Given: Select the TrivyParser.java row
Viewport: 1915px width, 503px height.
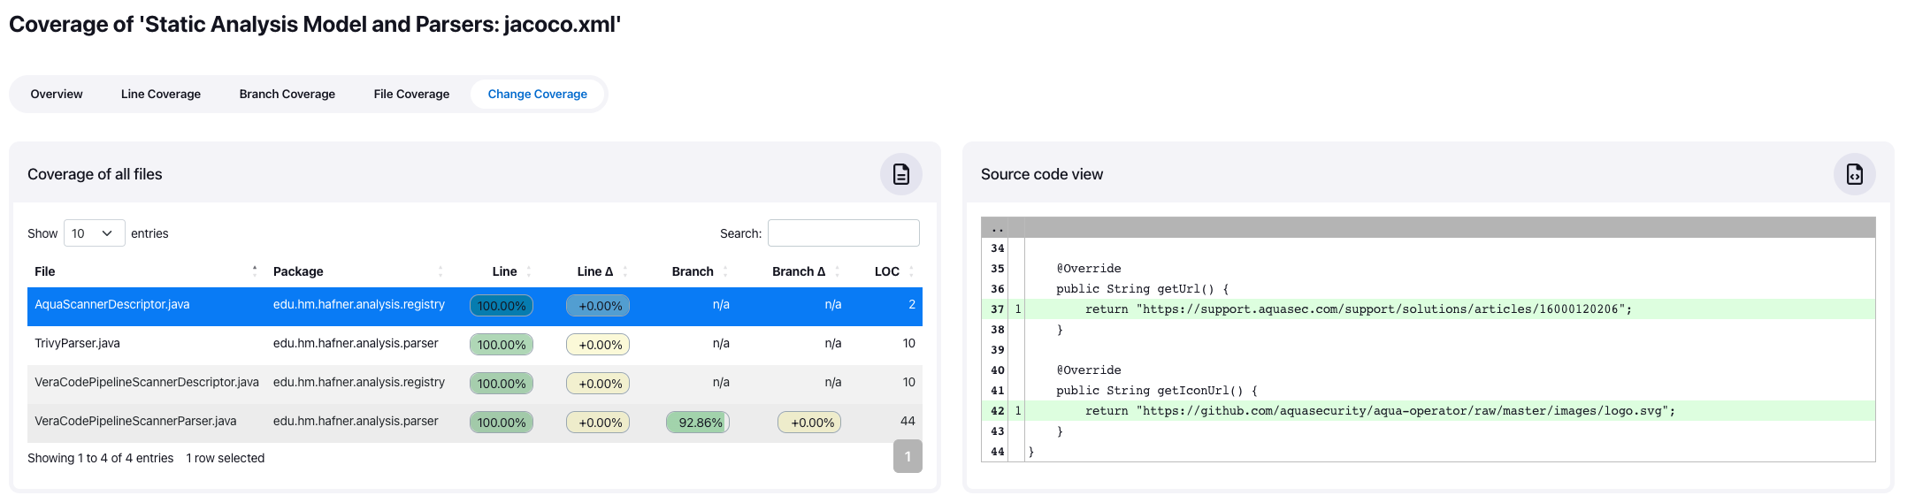Looking at the screenshot, I should (78, 344).
